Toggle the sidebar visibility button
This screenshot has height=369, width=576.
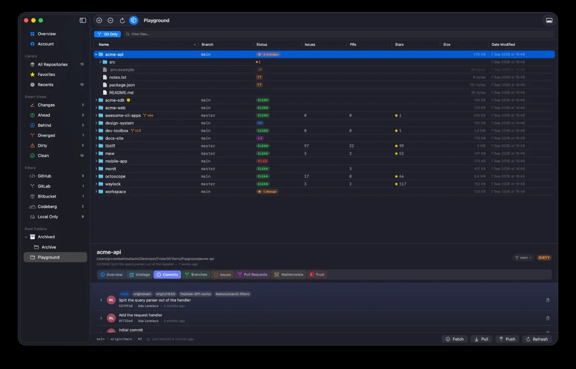[x=83, y=20]
